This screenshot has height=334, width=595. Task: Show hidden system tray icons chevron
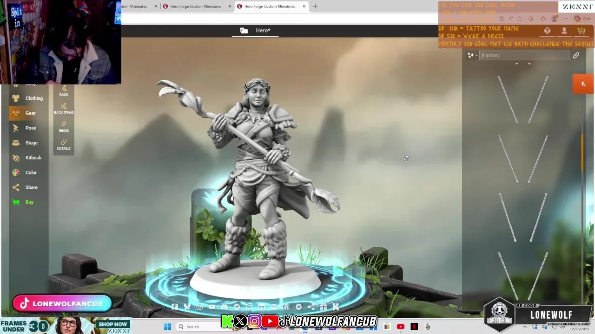click(525, 327)
